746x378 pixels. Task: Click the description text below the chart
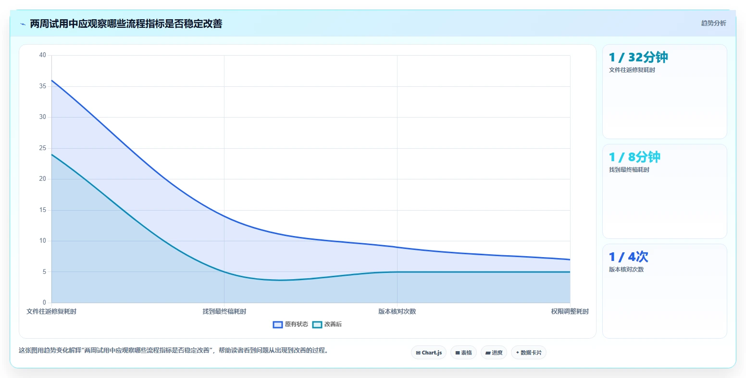tap(174, 351)
